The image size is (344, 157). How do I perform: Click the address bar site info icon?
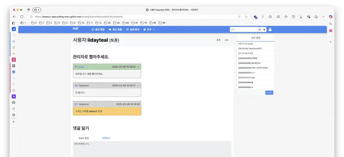click(x=31, y=17)
